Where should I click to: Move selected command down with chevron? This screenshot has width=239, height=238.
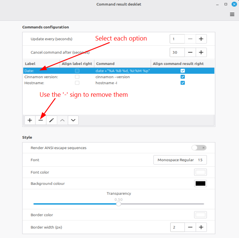73,120
